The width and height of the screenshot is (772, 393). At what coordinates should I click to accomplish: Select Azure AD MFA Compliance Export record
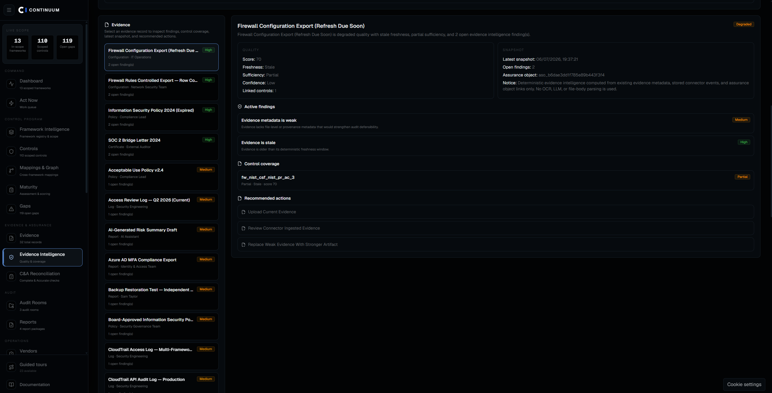[162, 267]
